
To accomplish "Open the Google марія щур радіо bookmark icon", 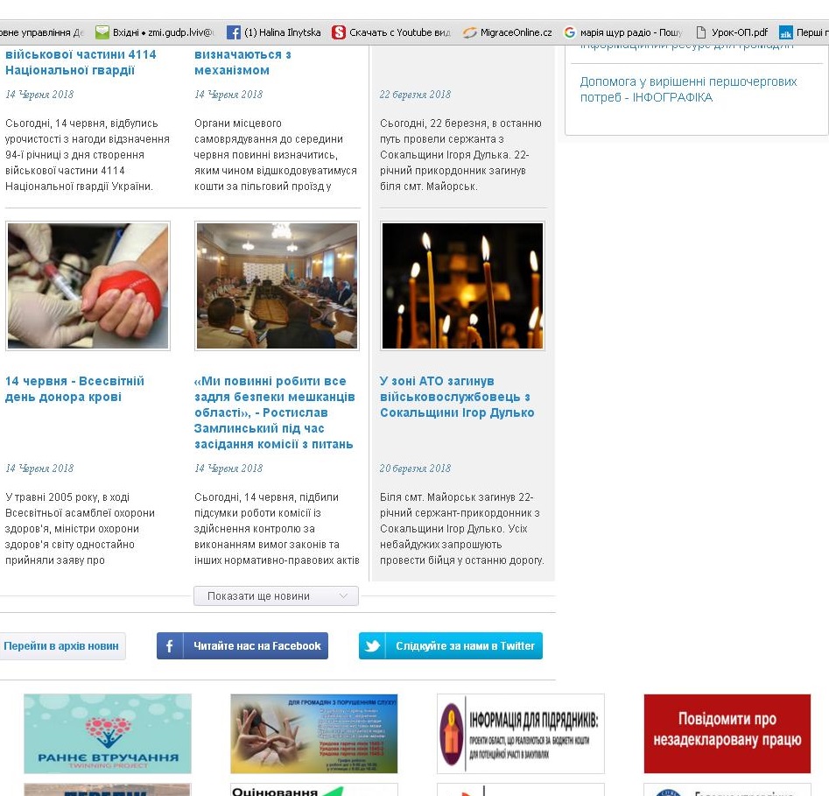I will coord(569,32).
